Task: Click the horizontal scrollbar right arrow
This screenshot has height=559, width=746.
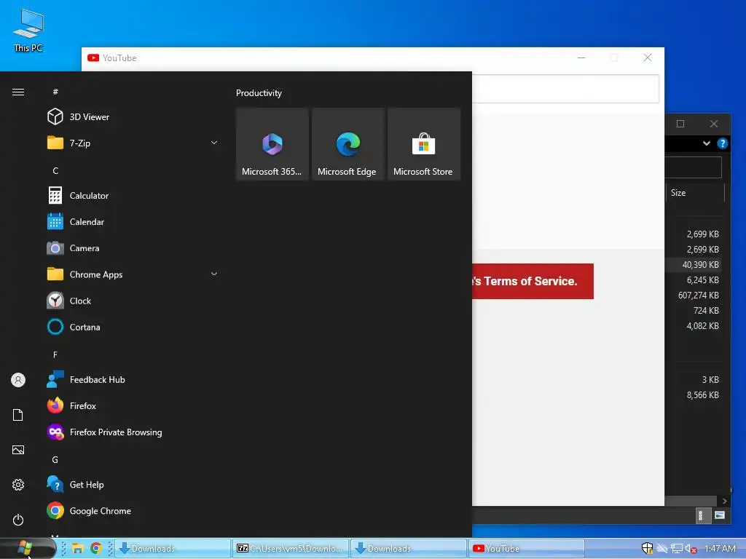Action: click(x=724, y=501)
